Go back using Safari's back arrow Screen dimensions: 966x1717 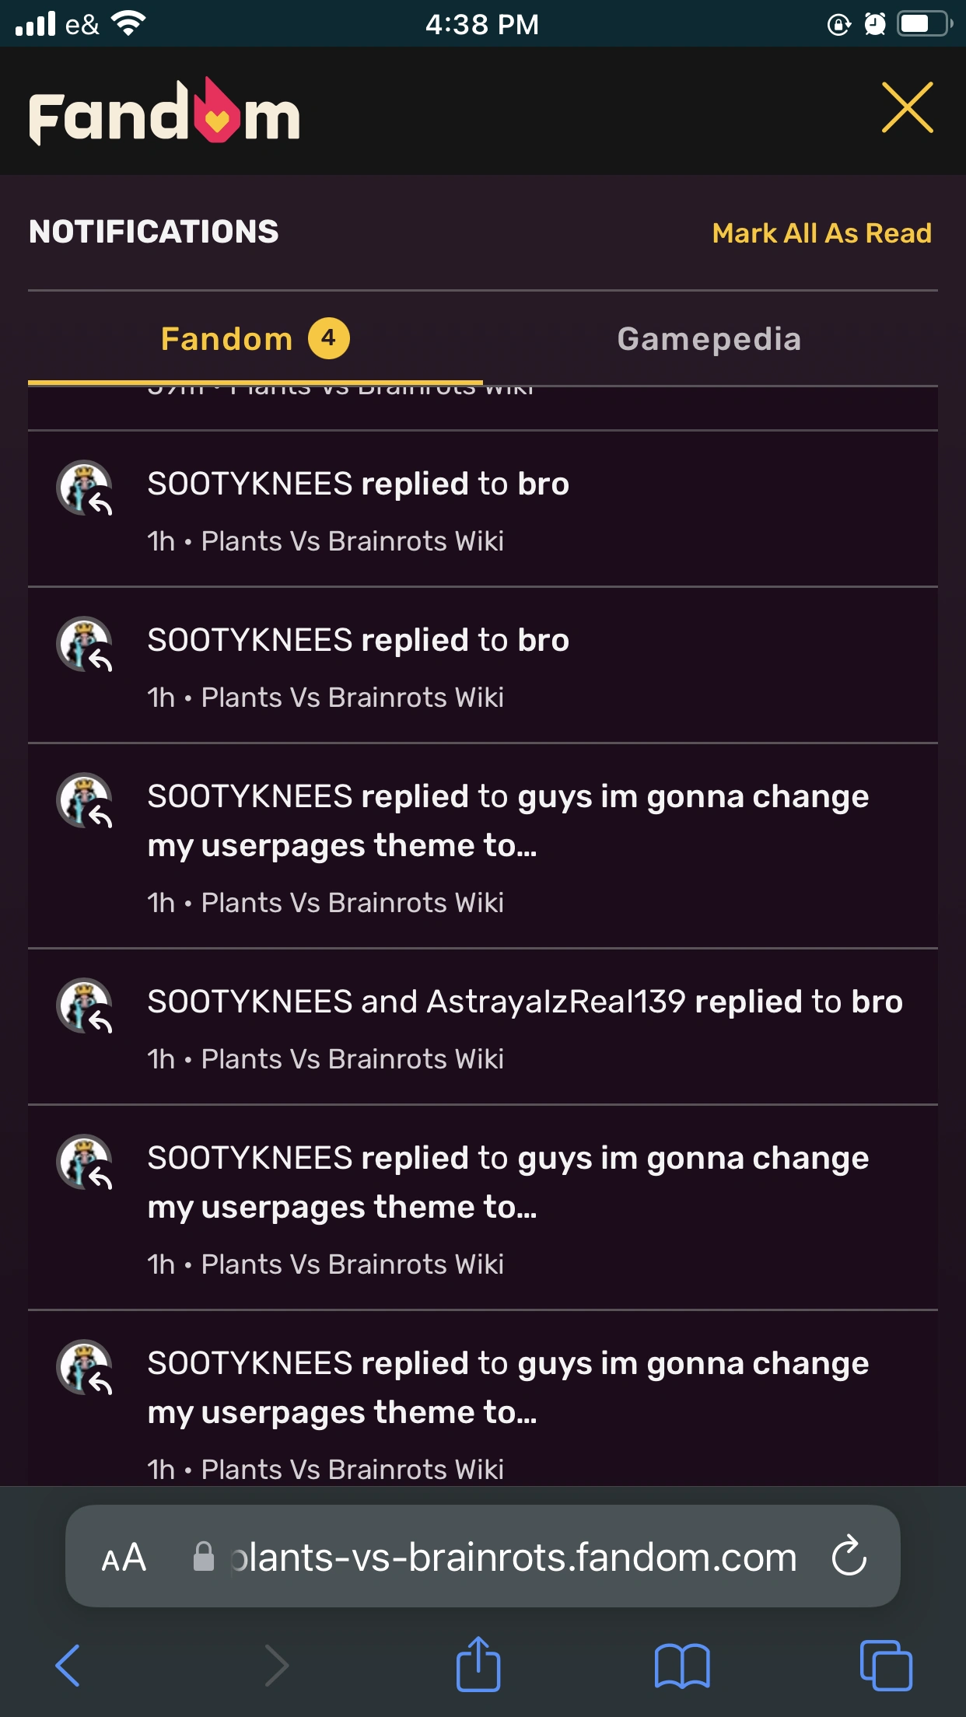point(68,1665)
